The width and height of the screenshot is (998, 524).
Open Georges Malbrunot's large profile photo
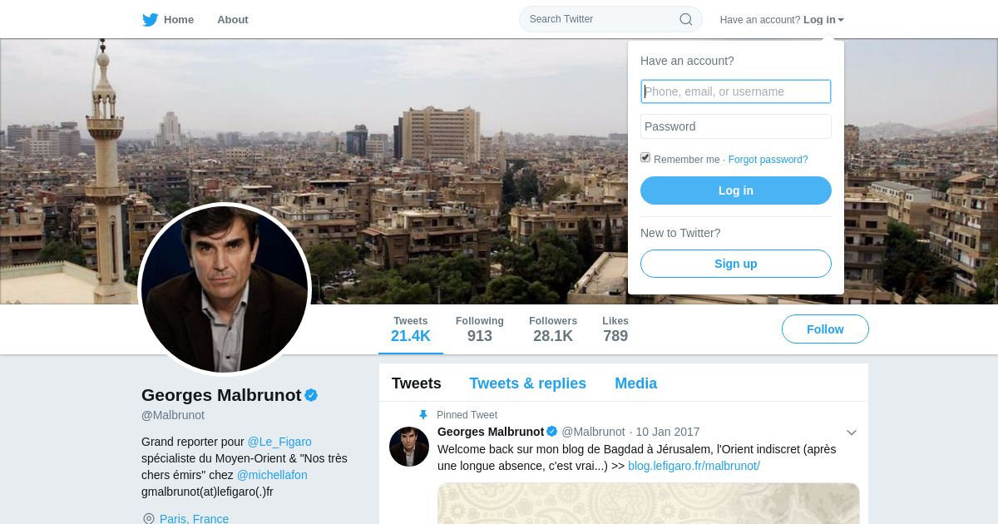(x=225, y=289)
